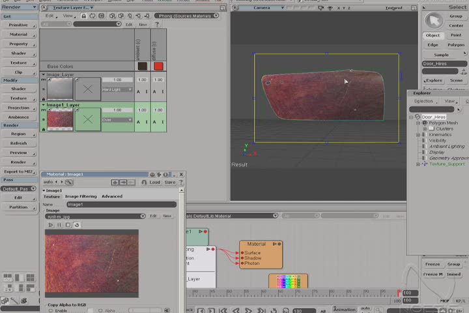Select the arrow selection tool in Select panel
The height and width of the screenshot is (313, 469).
pyautogui.click(x=434, y=21)
